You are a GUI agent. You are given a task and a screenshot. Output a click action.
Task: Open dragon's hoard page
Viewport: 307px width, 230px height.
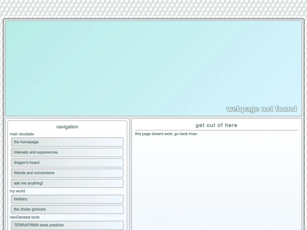click(67, 163)
